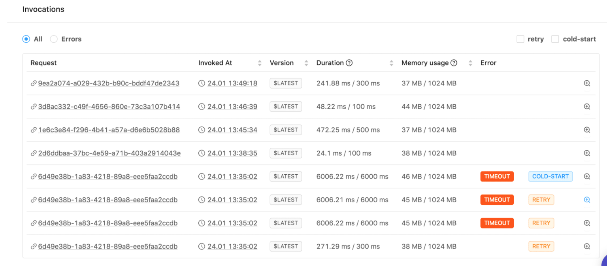Viewport: 607px width, 266px height.
Task: Click the help icon beside the Memory usage header
Action: (454, 62)
